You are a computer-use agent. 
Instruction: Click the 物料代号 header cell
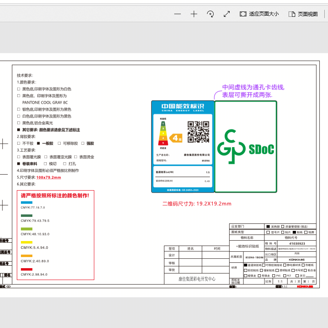pyautogui.click(x=291, y=238)
